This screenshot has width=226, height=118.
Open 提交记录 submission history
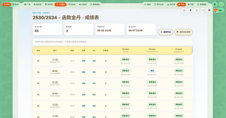[x=159, y=4]
